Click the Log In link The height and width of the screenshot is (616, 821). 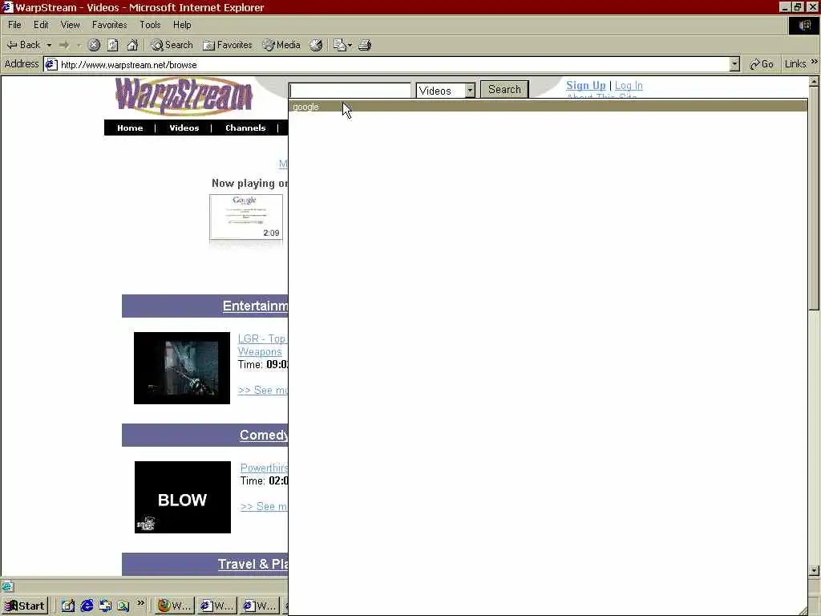pos(629,85)
